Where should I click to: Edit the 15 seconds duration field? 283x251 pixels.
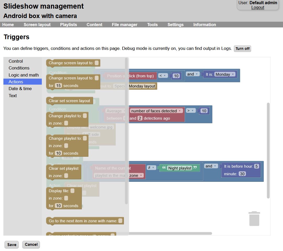click(x=58, y=86)
